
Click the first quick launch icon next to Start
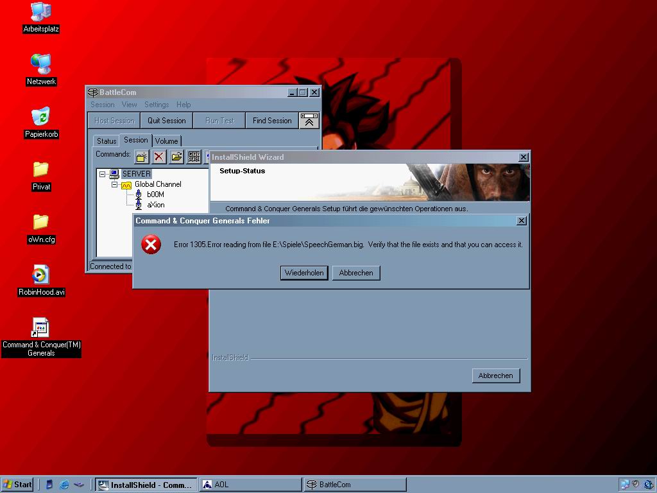coord(49,485)
